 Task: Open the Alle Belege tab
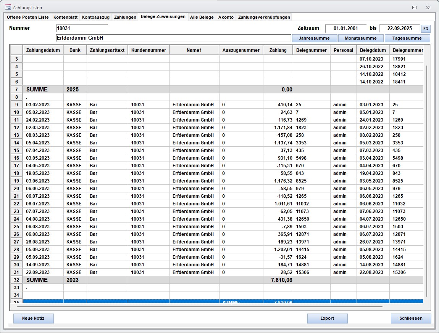coord(202,17)
